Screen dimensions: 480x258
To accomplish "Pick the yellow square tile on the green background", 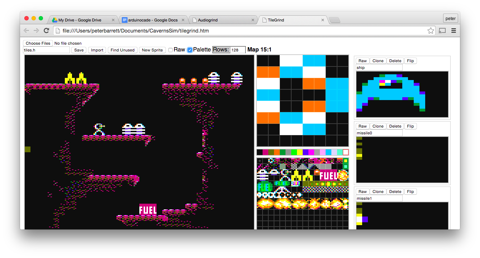I will 346,161.
